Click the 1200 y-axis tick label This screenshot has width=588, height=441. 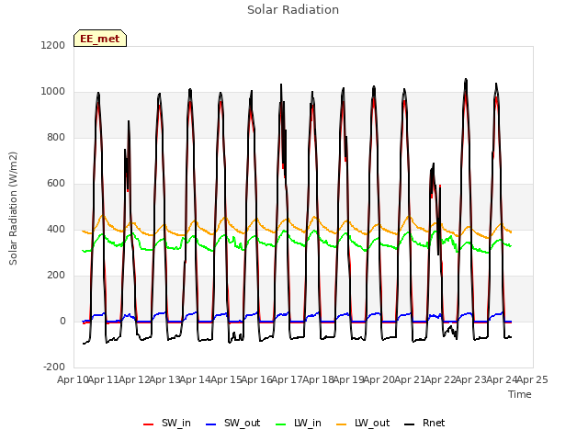[53, 45]
